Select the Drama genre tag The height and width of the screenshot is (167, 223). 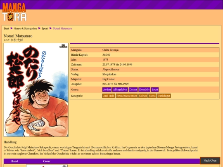[x=133, y=89]
